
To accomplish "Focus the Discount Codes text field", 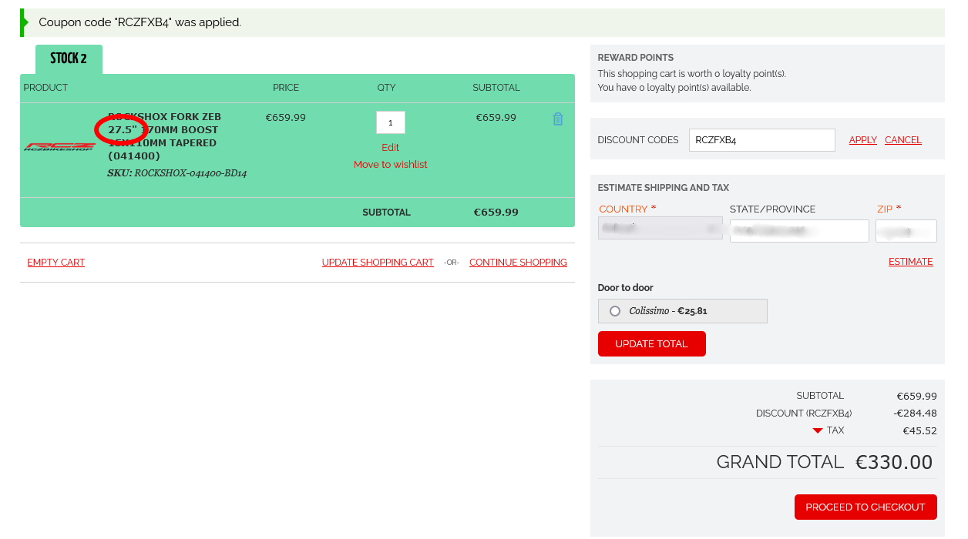I will (761, 140).
